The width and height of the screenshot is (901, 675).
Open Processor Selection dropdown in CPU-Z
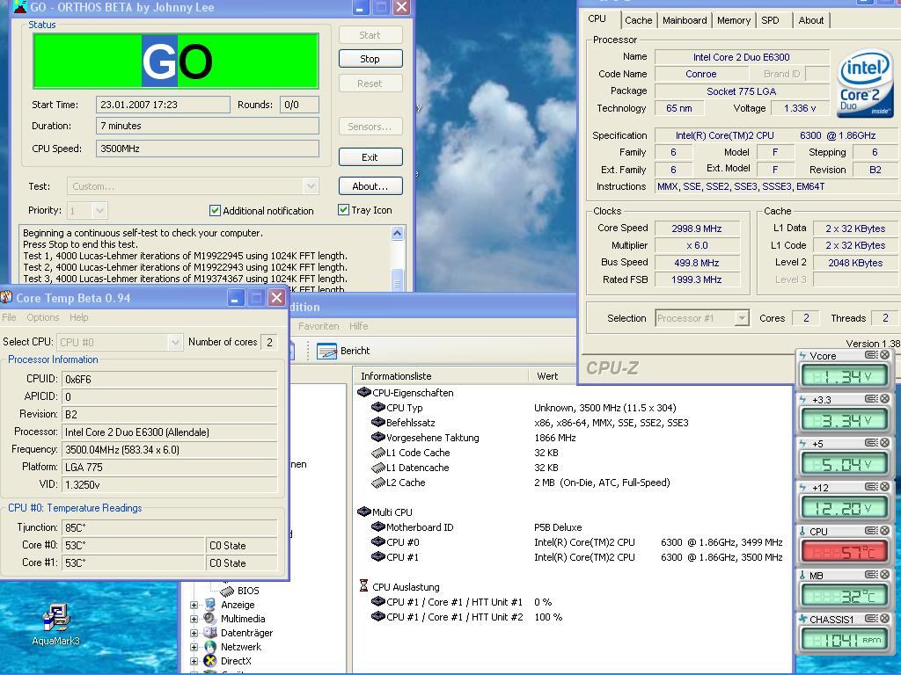[742, 318]
